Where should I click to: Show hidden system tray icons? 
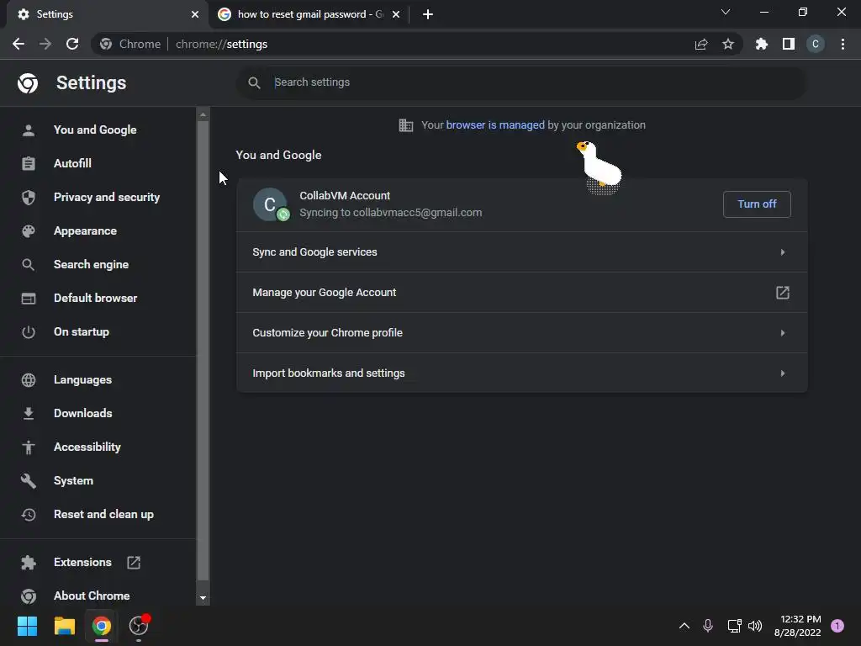(x=684, y=626)
